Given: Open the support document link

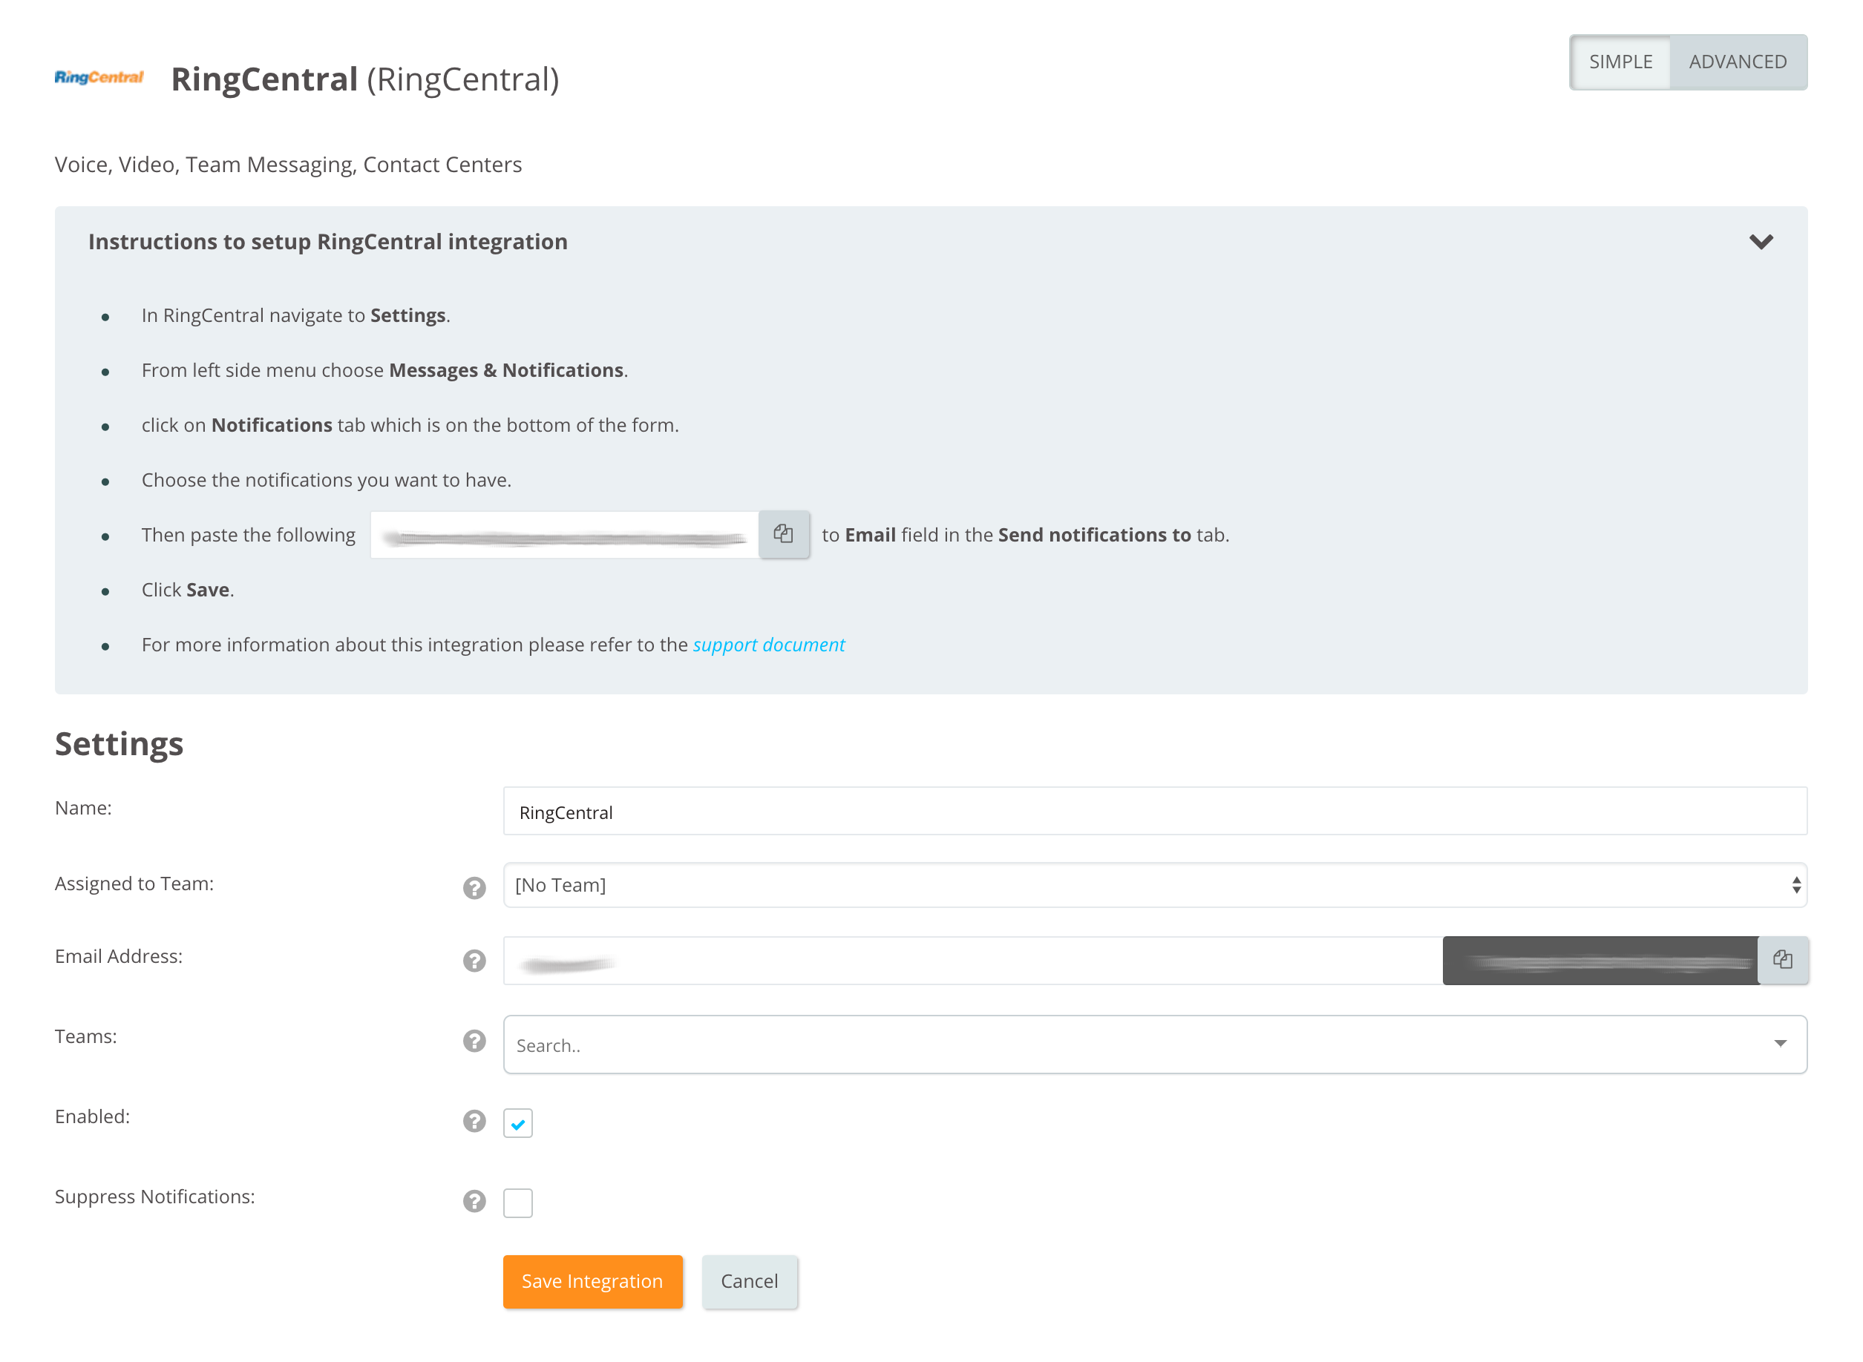Looking at the screenshot, I should coord(767,645).
